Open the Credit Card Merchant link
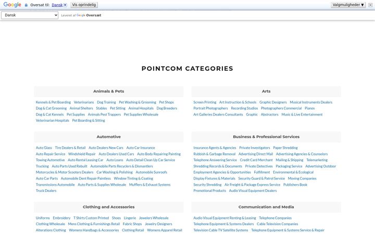375x234 pixels. pyautogui.click(x=256, y=160)
